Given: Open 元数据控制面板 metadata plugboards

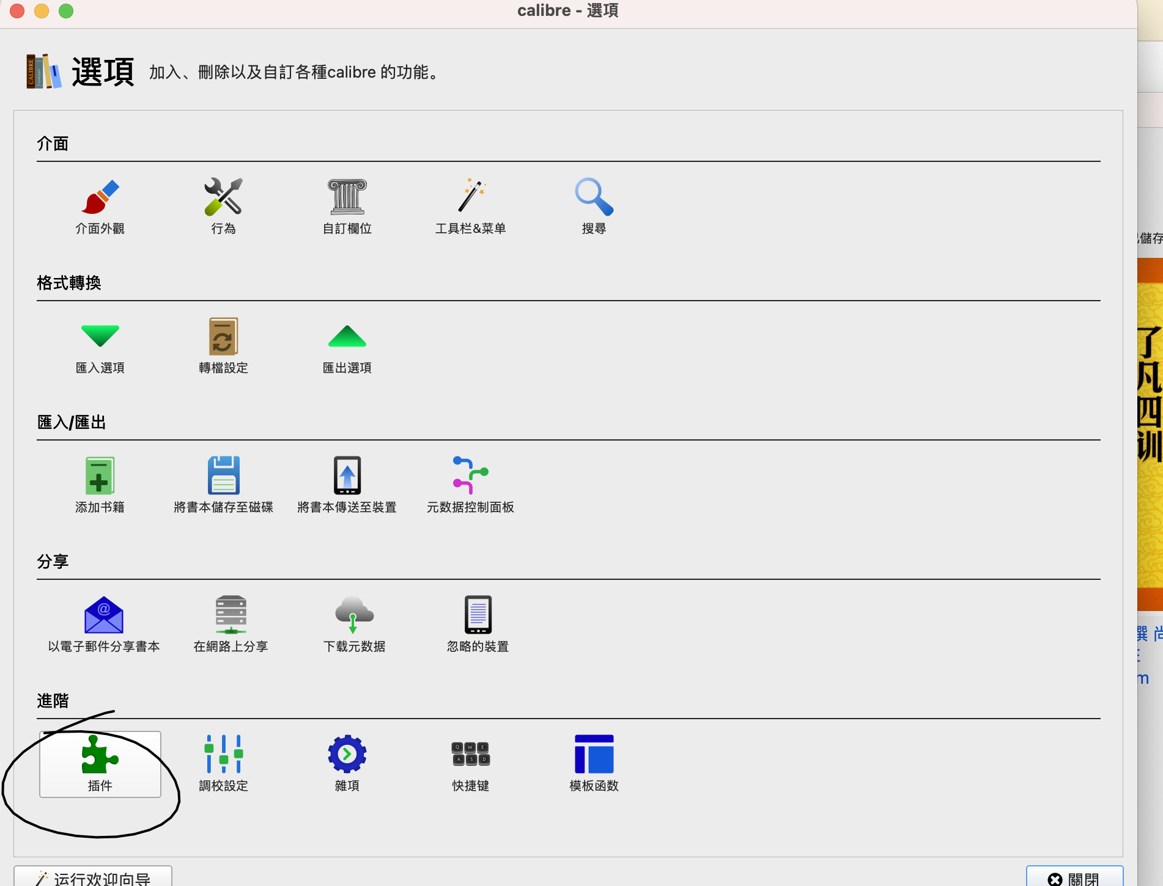Looking at the screenshot, I should tap(470, 485).
